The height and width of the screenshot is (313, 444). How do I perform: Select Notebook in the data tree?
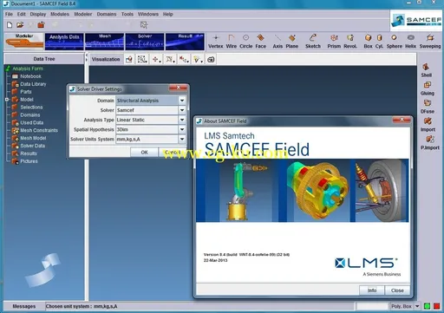(30, 76)
